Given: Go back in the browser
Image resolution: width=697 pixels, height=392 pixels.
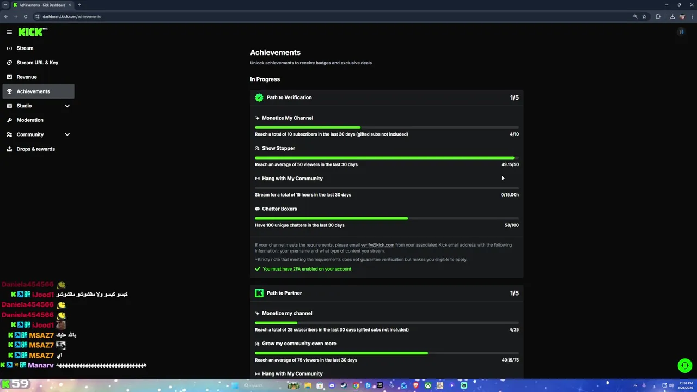Looking at the screenshot, I should pos(6,16).
